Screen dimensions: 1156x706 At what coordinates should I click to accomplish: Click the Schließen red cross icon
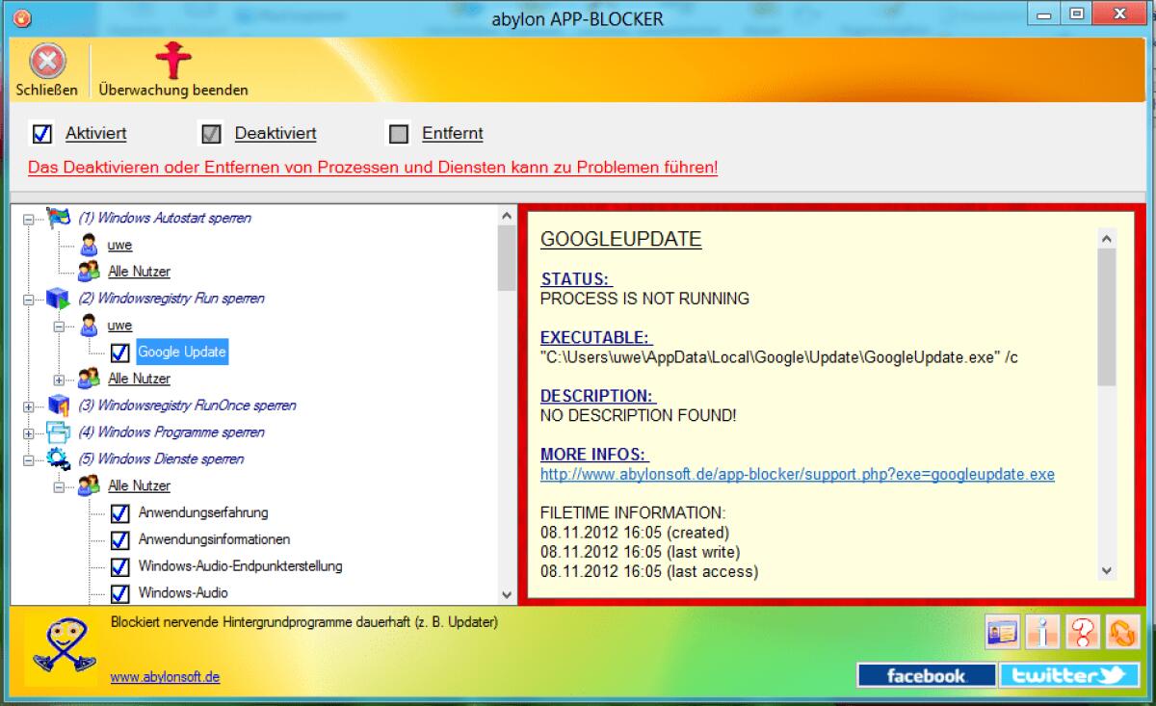pyautogui.click(x=46, y=61)
